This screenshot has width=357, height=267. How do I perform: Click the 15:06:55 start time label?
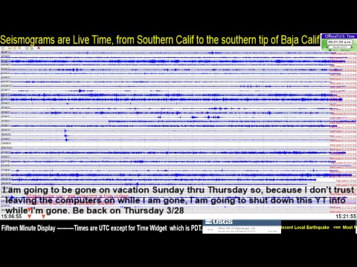(11, 217)
